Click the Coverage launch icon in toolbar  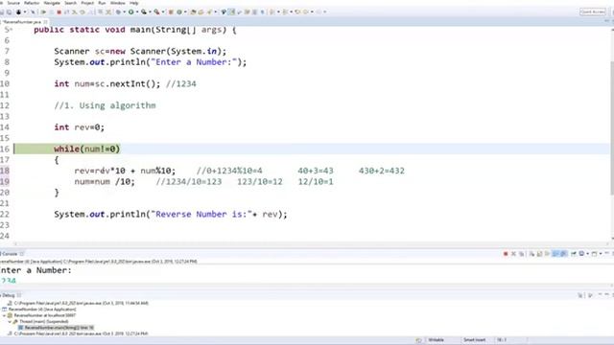click(144, 11)
